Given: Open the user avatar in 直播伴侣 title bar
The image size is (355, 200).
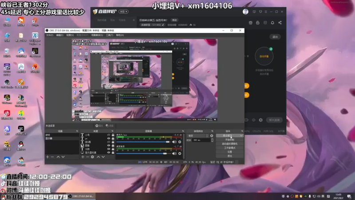Looking at the screenshot, I should 245,12.
